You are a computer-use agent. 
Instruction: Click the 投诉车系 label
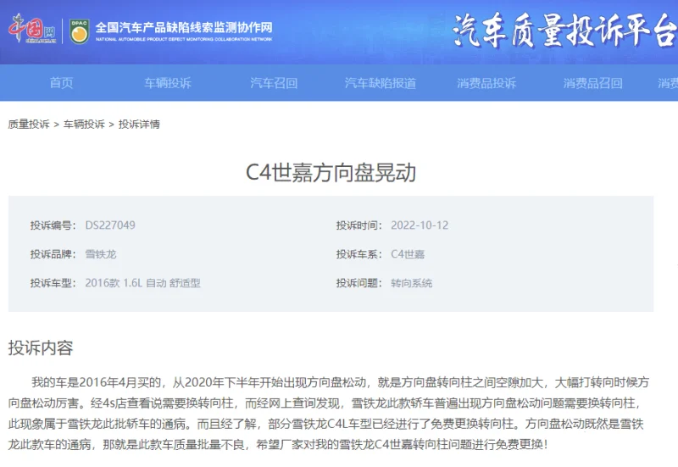(x=358, y=254)
